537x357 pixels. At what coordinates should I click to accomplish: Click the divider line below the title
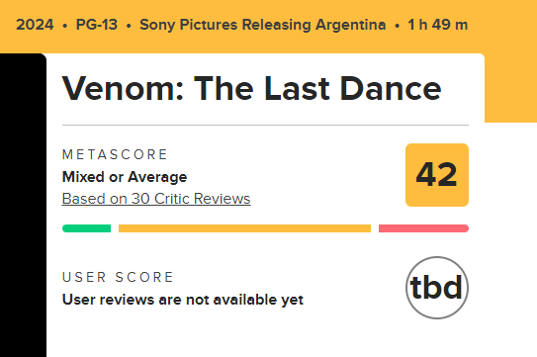tap(265, 125)
